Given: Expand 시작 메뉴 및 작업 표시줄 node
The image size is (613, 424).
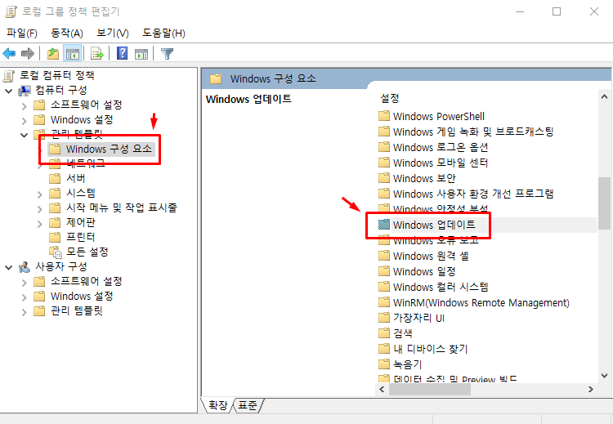Looking at the screenshot, I should click(39, 209).
